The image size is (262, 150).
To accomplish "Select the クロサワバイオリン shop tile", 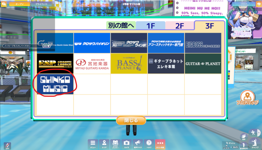I will pyautogui.click(x=92, y=43).
